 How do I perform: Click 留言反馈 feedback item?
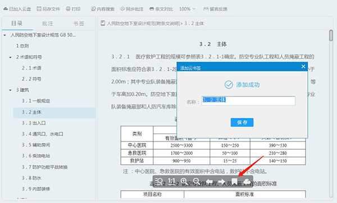[x=215, y=9]
